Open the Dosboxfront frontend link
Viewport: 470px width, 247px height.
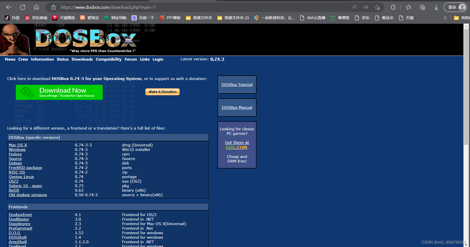click(20, 215)
